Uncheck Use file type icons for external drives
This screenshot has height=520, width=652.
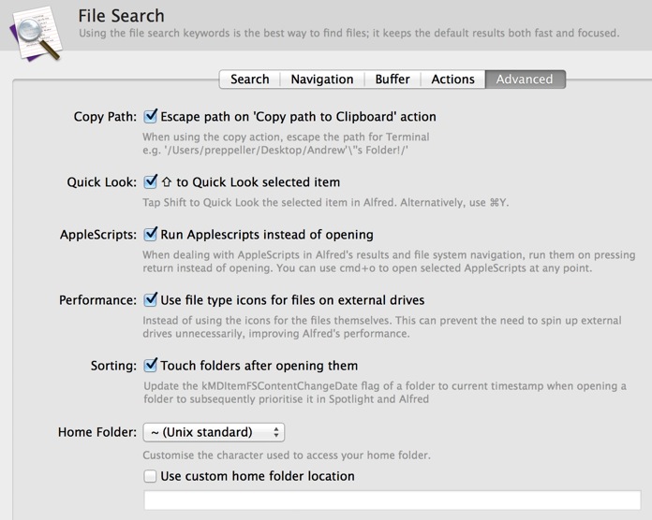click(150, 299)
